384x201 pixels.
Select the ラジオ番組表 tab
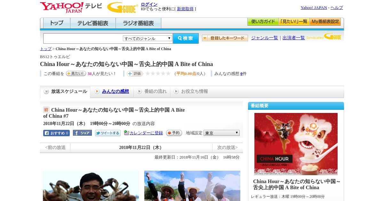(138, 23)
